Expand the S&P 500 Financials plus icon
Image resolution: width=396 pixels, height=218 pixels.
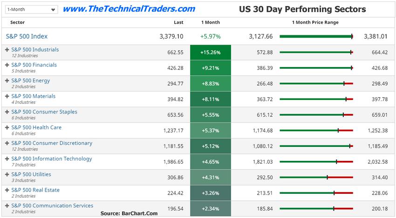[7, 65]
